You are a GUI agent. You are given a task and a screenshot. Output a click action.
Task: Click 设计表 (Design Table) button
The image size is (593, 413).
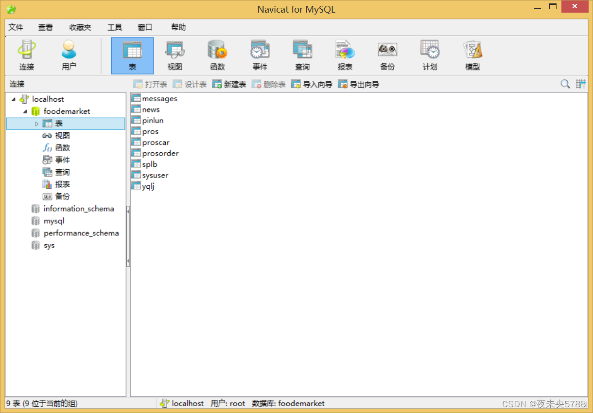pyautogui.click(x=190, y=84)
